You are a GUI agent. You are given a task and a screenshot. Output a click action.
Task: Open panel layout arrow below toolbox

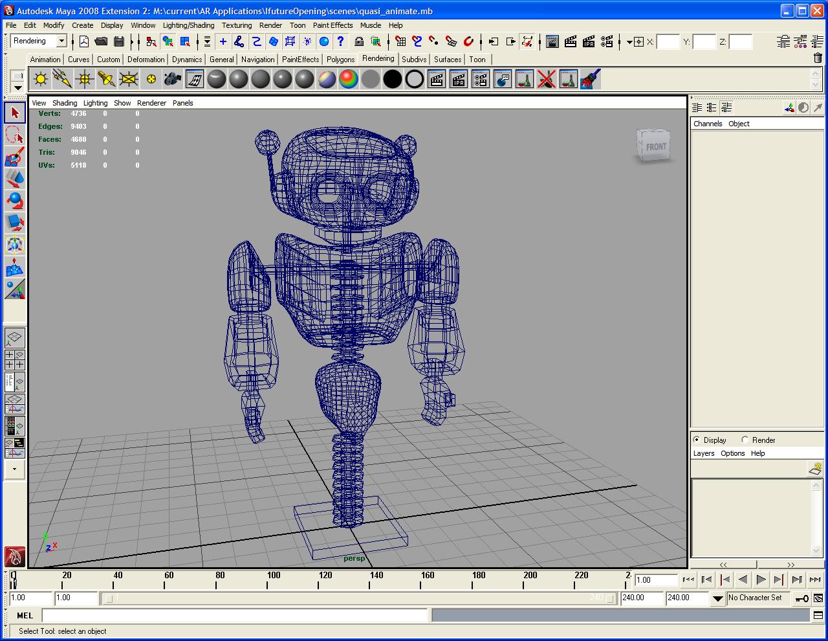[x=15, y=469]
